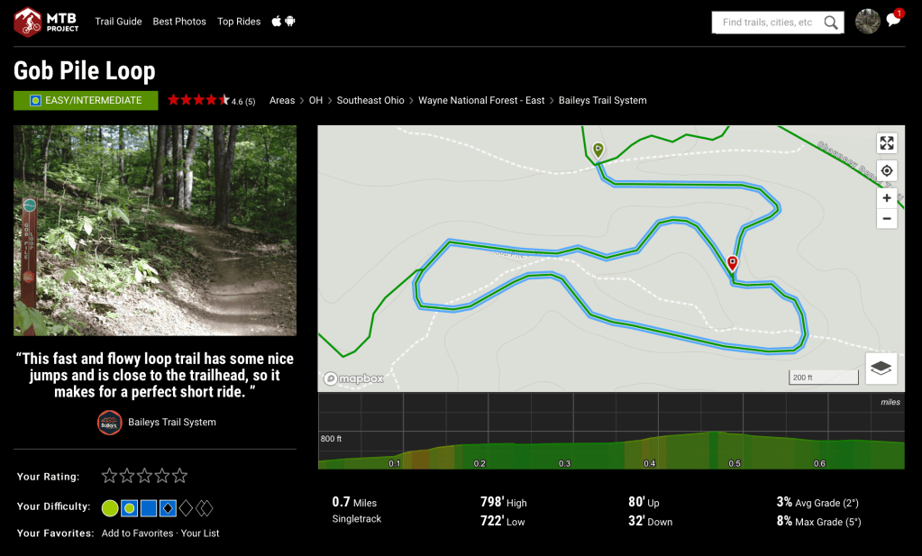Open the notifications chat bubble
This screenshot has height=556, width=922.
pyautogui.click(x=893, y=21)
